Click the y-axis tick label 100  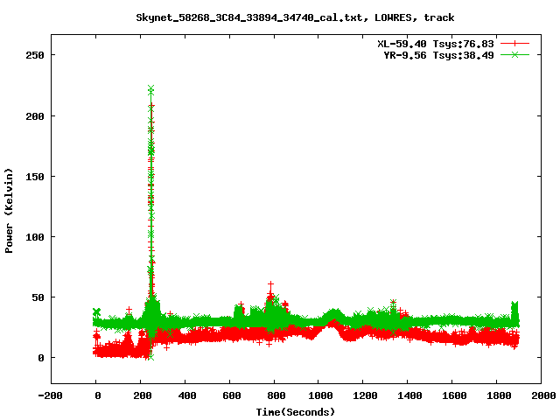(x=35, y=237)
